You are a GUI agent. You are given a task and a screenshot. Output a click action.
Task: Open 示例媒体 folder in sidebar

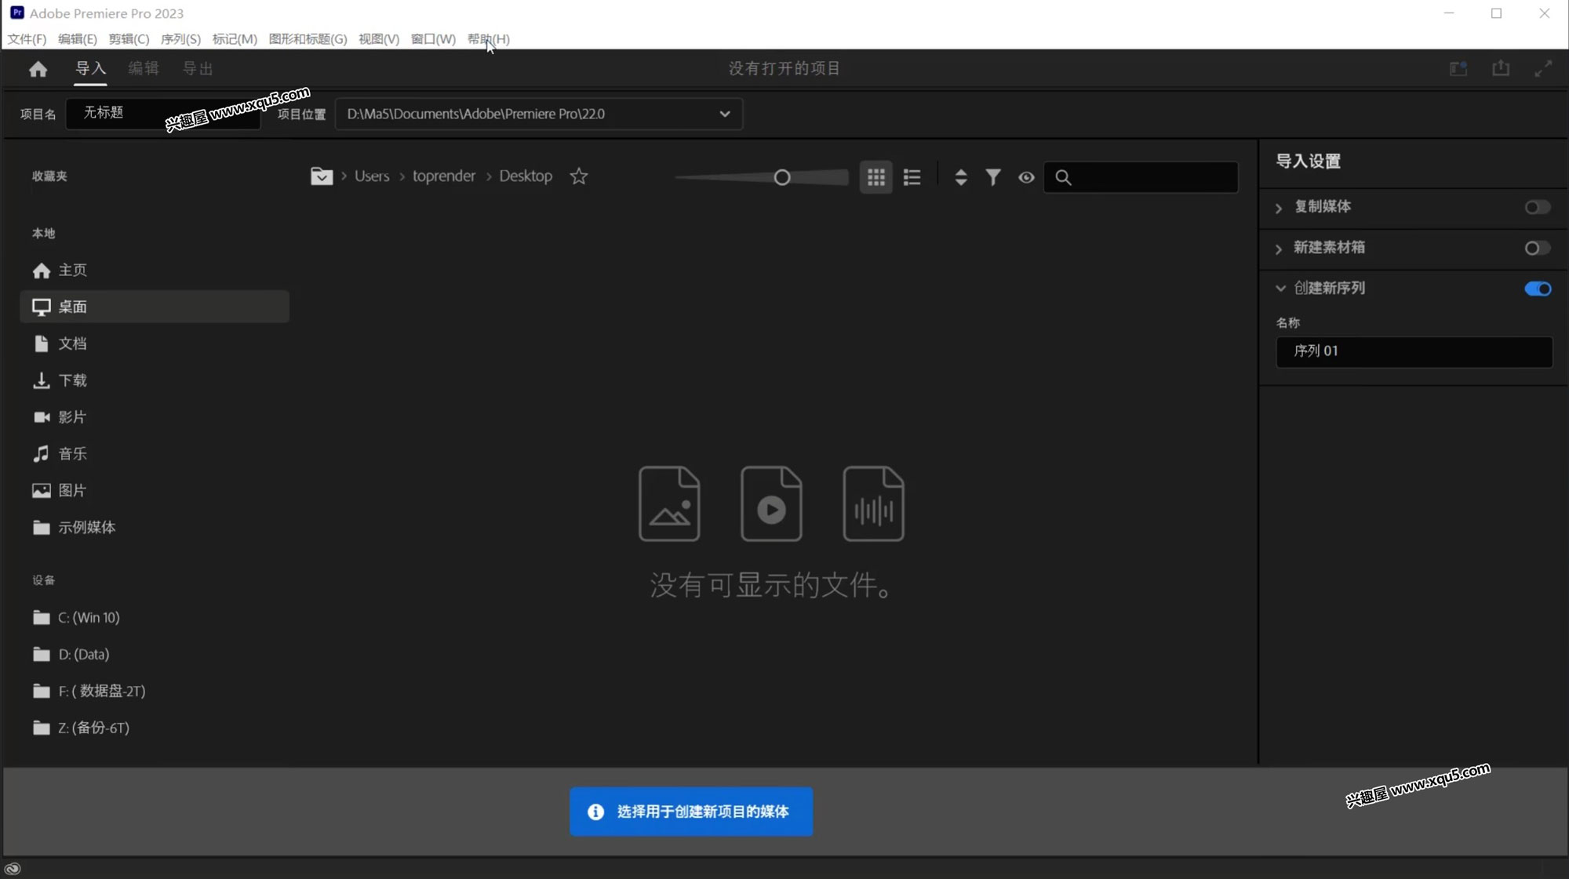155,527
